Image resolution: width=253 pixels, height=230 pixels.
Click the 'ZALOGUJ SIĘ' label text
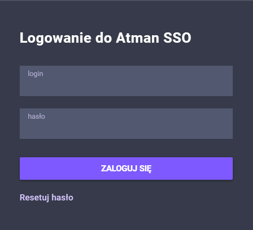126,169
